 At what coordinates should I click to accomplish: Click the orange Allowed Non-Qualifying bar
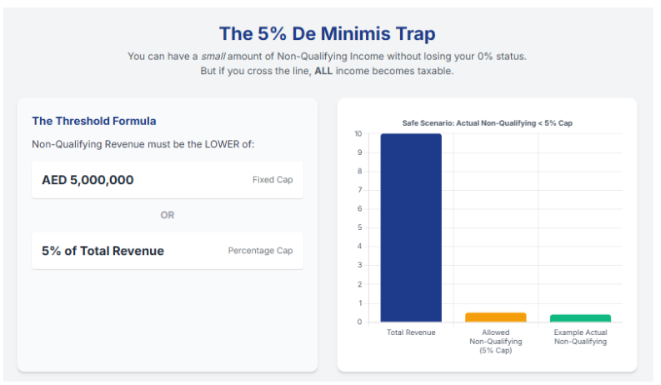(495, 317)
